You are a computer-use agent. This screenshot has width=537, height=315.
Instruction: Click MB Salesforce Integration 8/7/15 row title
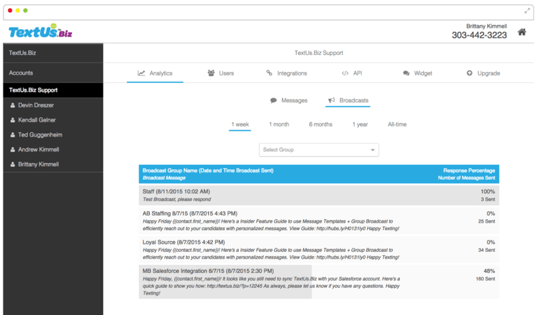point(208,271)
